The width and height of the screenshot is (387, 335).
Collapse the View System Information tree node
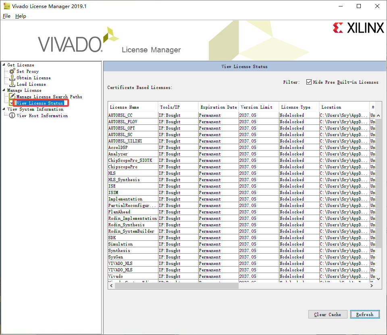[4, 109]
